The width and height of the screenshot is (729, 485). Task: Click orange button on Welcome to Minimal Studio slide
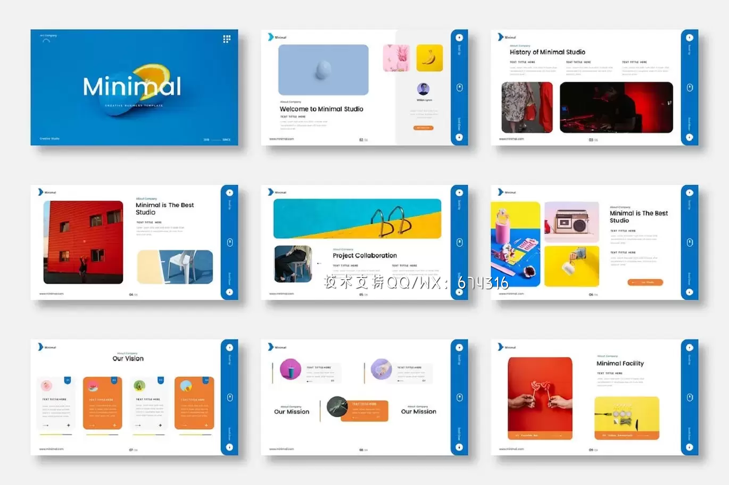(x=424, y=128)
